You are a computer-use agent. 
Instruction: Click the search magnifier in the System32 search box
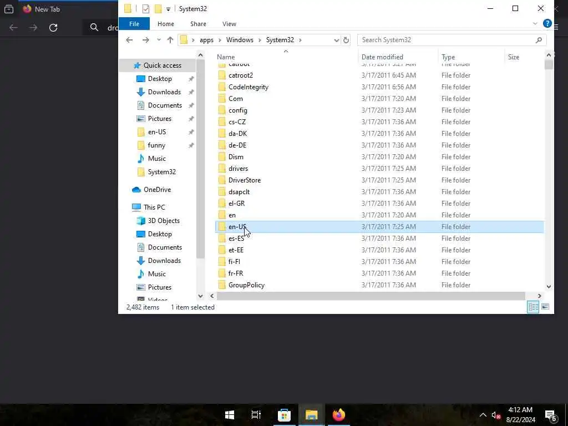539,40
